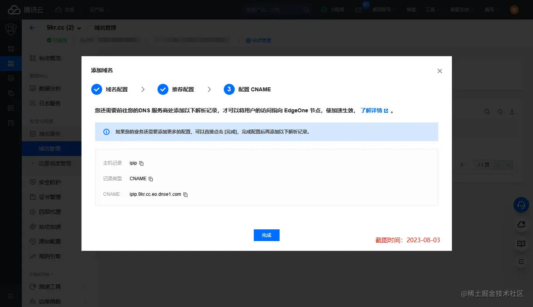Expand the 工具 menu
533x307 pixels.
pyautogui.click(x=432, y=10)
